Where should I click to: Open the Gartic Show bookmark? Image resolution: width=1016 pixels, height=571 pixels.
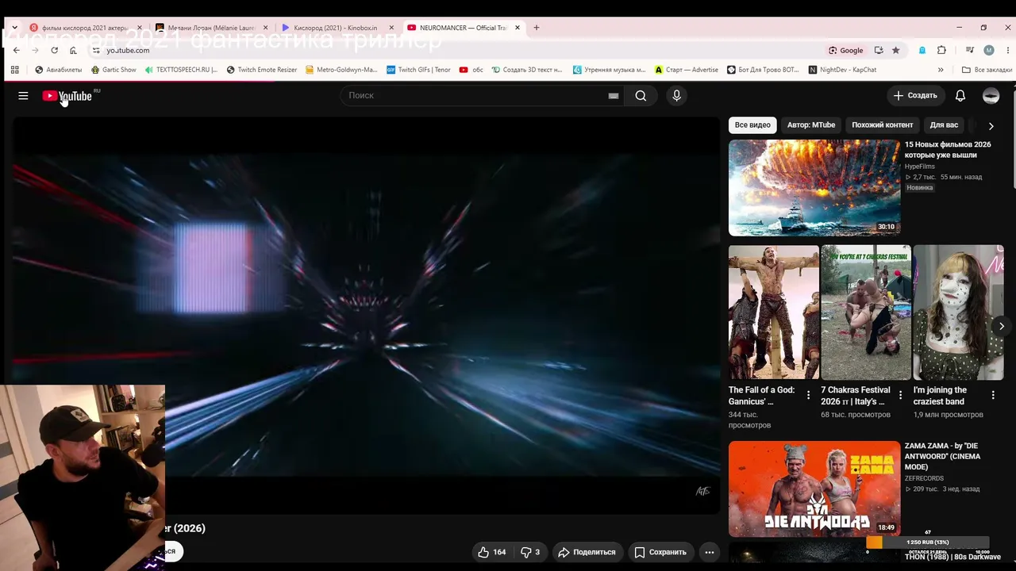[114, 70]
